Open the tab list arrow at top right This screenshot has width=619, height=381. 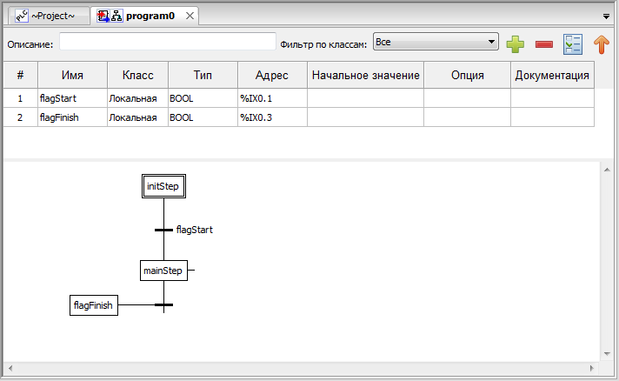605,16
